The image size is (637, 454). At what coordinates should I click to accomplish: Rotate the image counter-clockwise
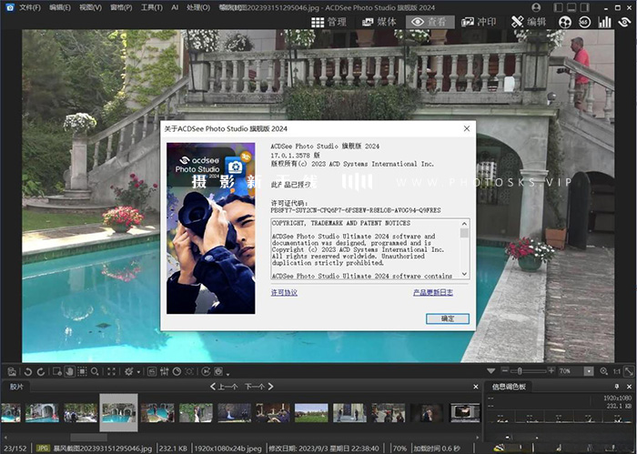click(28, 371)
